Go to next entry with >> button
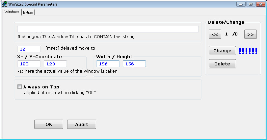The image size is (267, 140). tap(251, 34)
